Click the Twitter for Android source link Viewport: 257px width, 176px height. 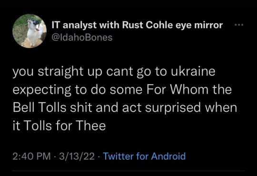(144, 156)
